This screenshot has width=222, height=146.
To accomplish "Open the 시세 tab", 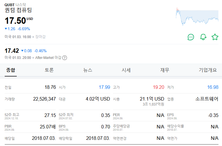I will [x=126, y=70].
